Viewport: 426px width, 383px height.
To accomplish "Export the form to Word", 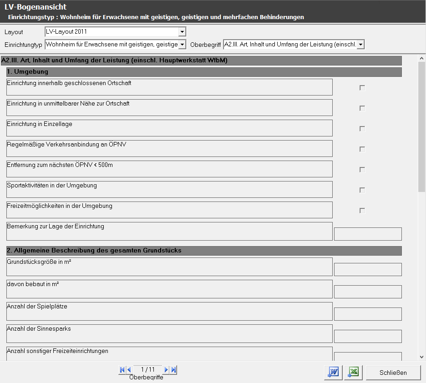I will (x=333, y=372).
